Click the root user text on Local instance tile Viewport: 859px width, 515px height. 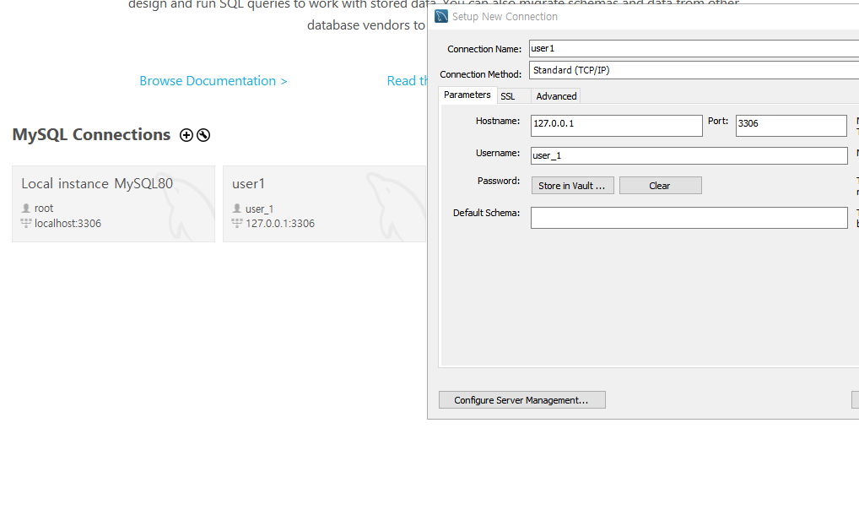tap(44, 209)
